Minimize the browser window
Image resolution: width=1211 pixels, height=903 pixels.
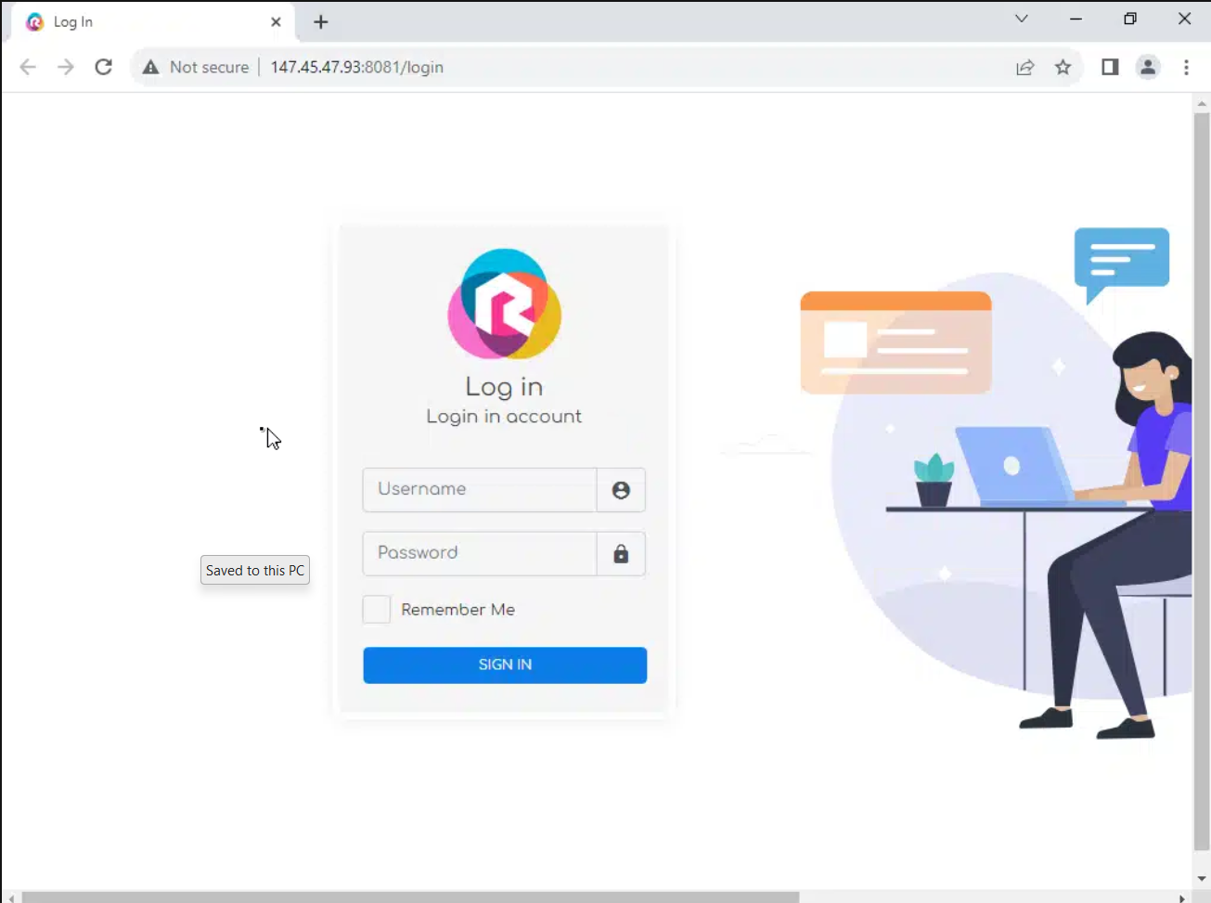pyautogui.click(x=1076, y=19)
